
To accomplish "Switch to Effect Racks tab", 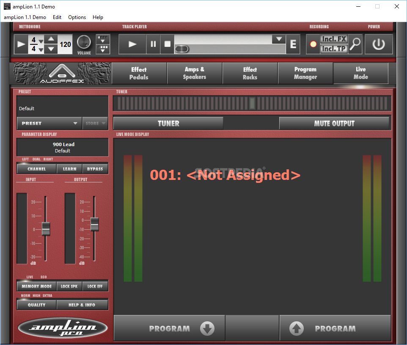I will click(x=250, y=73).
